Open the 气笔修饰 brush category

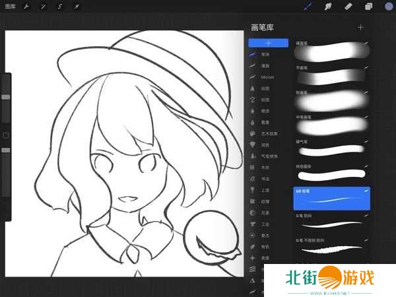[x=268, y=156]
